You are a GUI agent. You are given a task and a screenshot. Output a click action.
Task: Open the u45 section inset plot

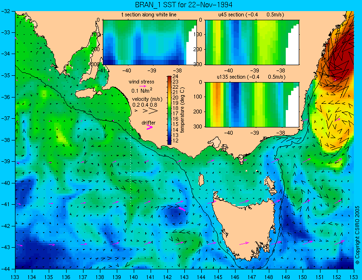coord(252,42)
